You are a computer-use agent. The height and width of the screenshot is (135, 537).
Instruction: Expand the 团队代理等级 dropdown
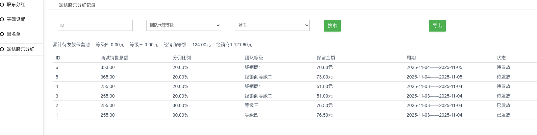click(x=184, y=25)
